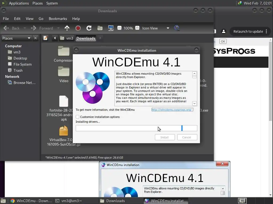Select the VirtualBox SunOS tar.gz archive
This screenshot has width=273, height=204.
(64, 136)
